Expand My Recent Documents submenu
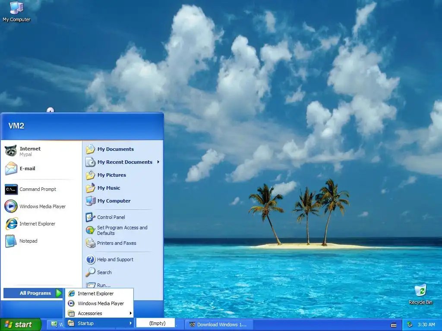The image size is (442, 331). coord(123,162)
